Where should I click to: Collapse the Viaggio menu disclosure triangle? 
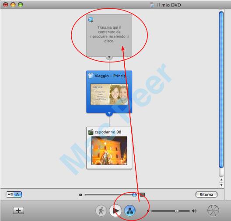[109, 114]
